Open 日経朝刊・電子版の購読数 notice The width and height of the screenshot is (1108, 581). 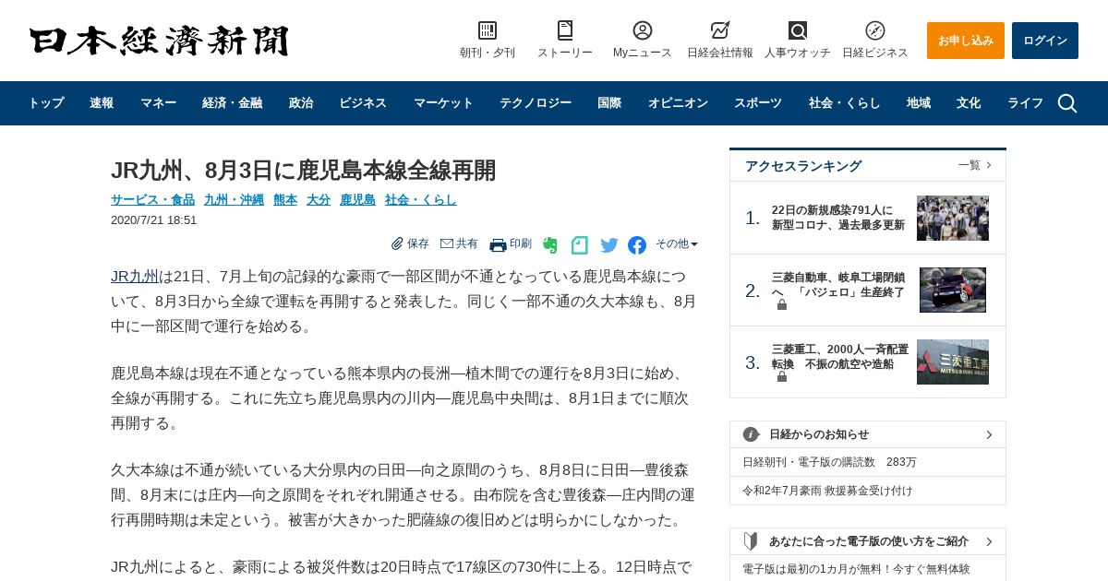pyautogui.click(x=829, y=462)
